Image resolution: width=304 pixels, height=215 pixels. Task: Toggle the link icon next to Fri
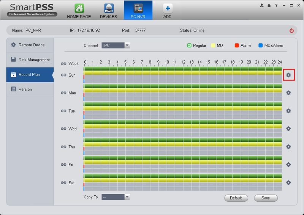(63, 165)
